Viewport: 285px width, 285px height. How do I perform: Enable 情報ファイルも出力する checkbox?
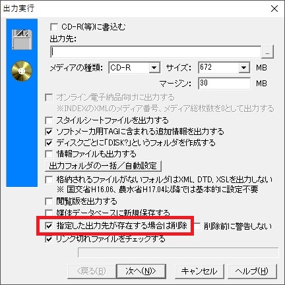click(49, 154)
